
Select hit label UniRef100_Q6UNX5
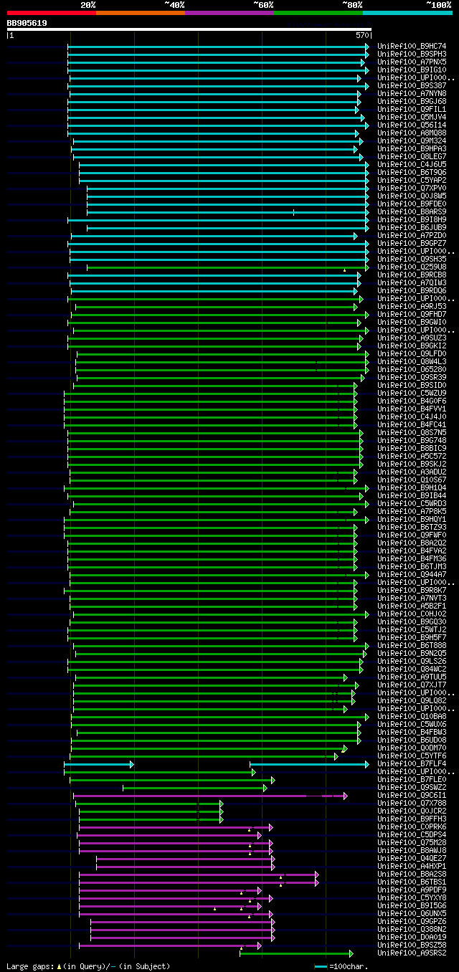tap(412, 914)
